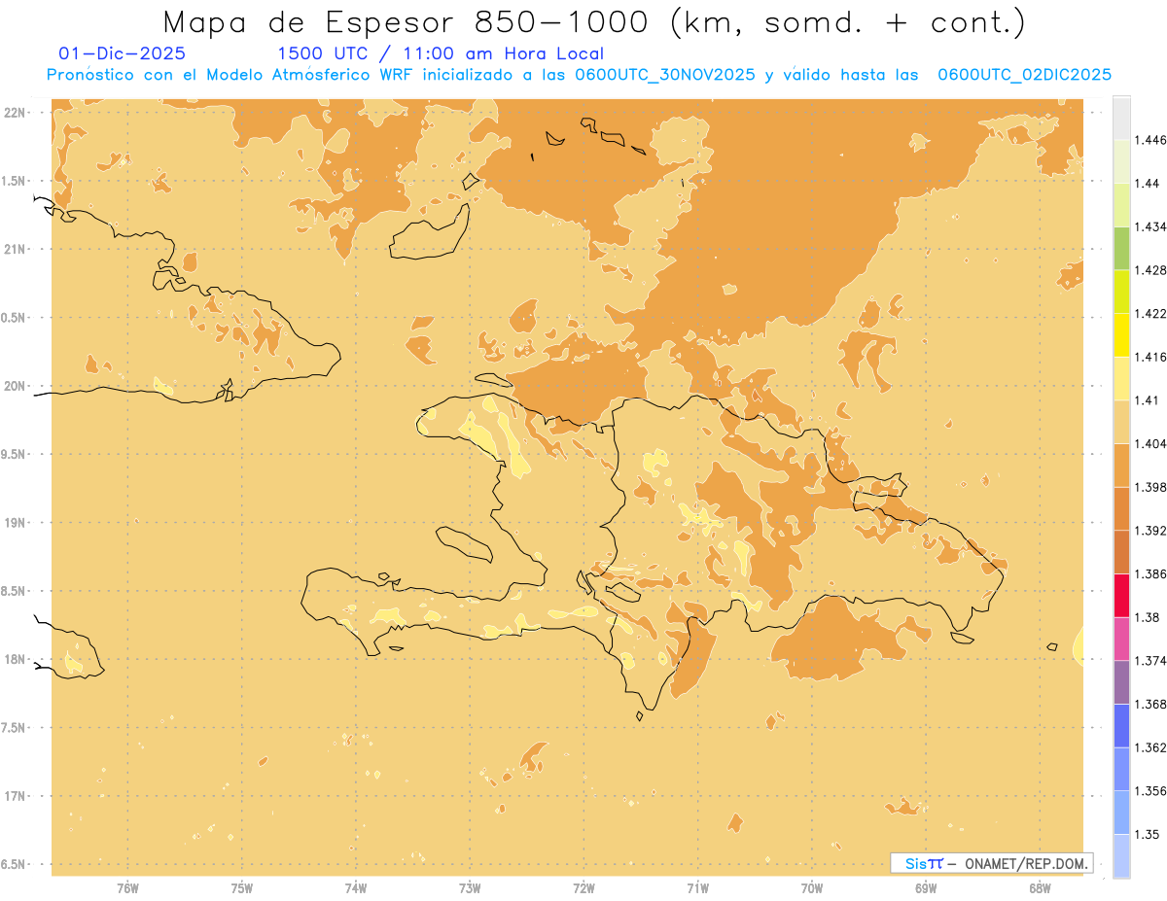The width and height of the screenshot is (1167, 901).
Task: Click the '73W' longitude axis label
Action: tap(470, 888)
